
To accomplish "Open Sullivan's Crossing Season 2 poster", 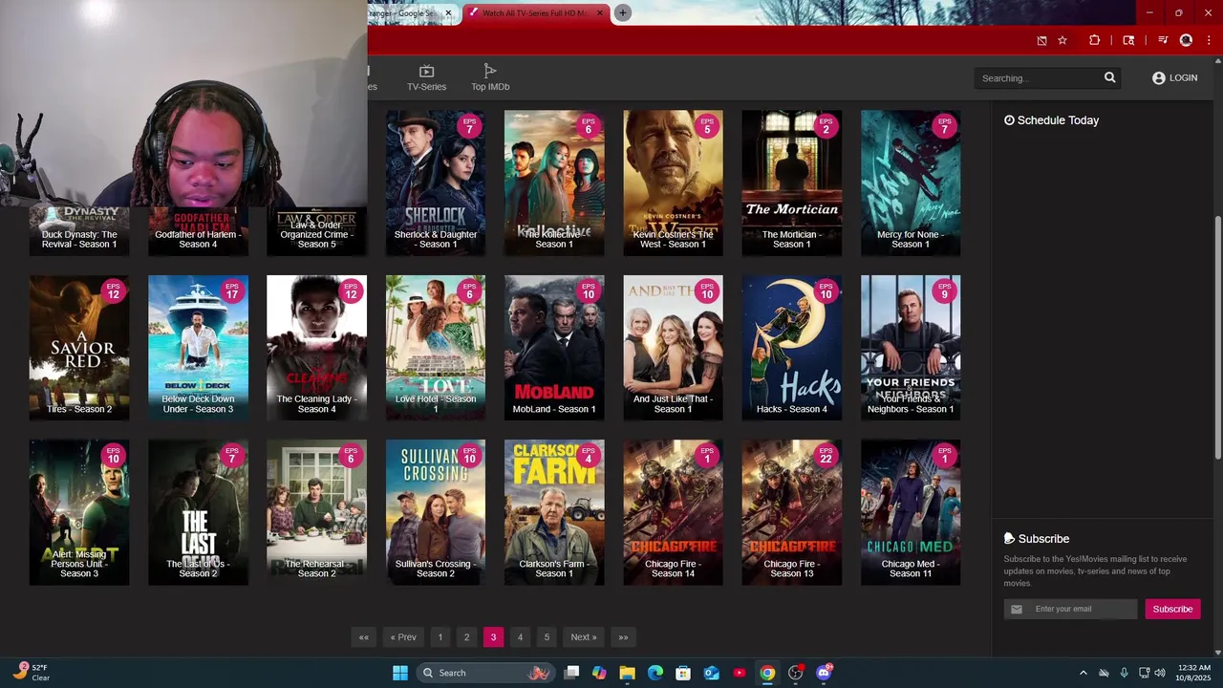I will tap(436, 512).
